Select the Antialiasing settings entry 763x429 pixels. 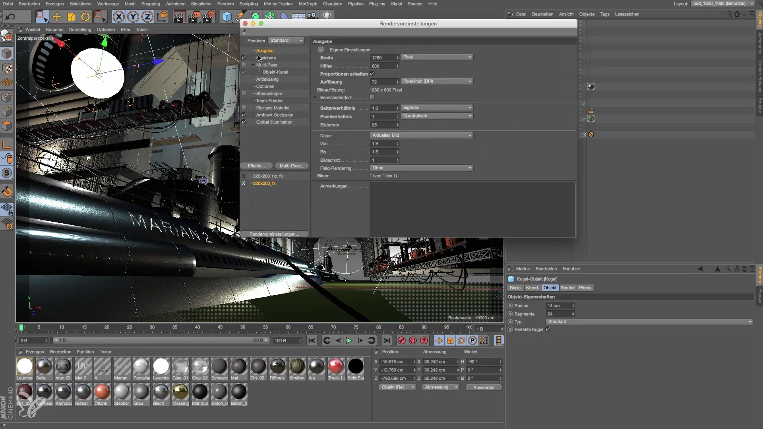pos(267,79)
